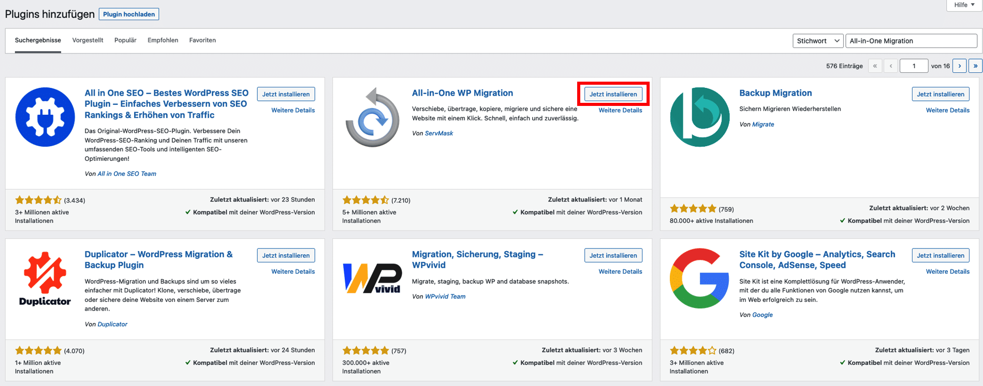
Task: Click the All in One SEO title link
Action: click(x=167, y=104)
